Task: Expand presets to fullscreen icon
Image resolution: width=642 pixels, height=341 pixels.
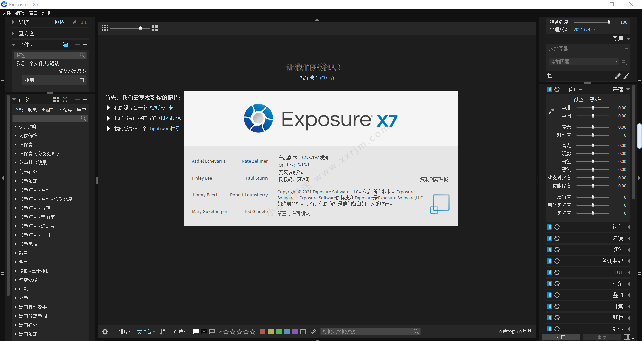Action: click(65, 99)
